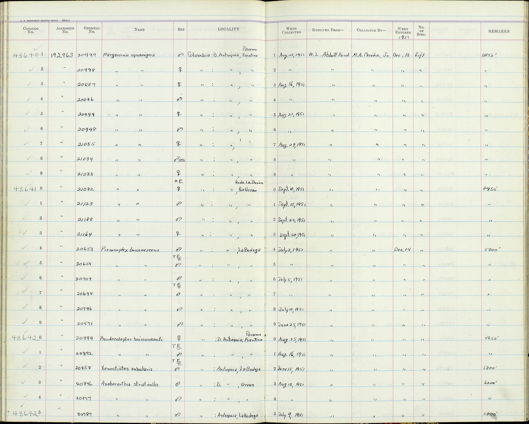Select original number "21034"
The width and height of the screenshot is (529, 424).
click(85, 159)
